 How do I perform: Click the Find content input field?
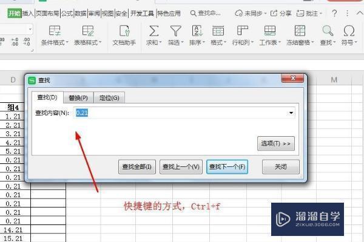tap(184, 113)
